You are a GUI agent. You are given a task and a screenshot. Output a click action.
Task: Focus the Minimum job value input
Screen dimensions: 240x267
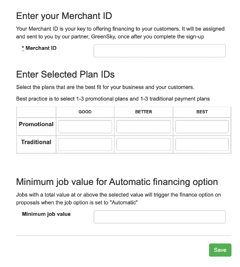click(159, 217)
